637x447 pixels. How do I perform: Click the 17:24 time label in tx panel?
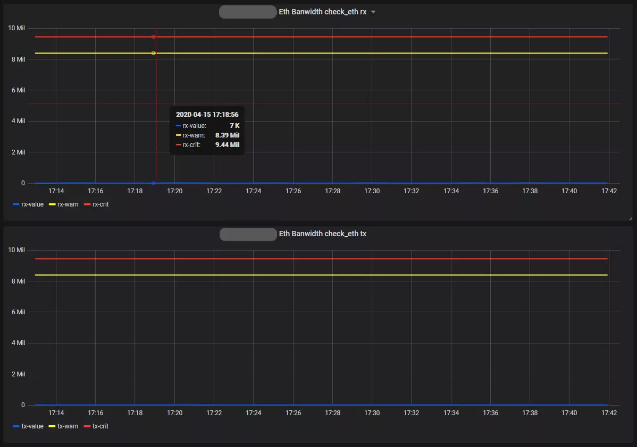[x=254, y=413]
